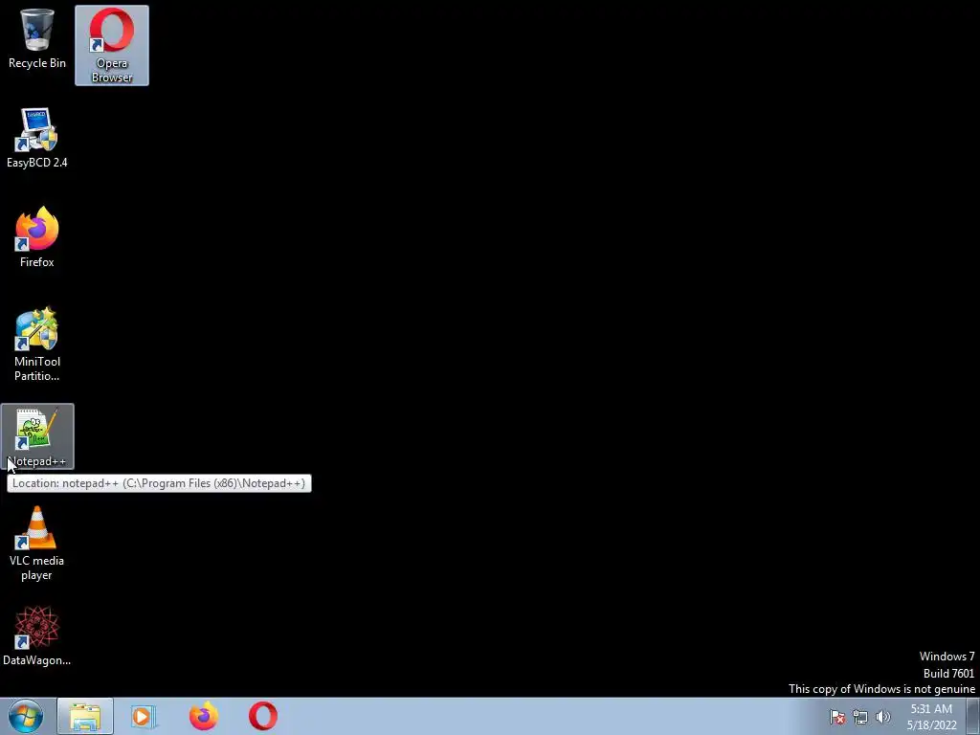The image size is (980, 735).
Task: Open the network status tray icon
Action: (x=860, y=717)
